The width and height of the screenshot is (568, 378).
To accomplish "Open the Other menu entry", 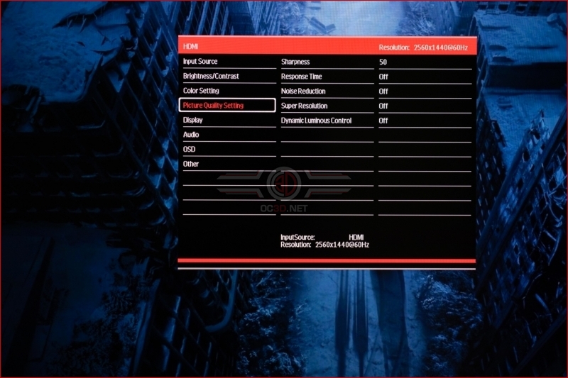I will 191,164.
